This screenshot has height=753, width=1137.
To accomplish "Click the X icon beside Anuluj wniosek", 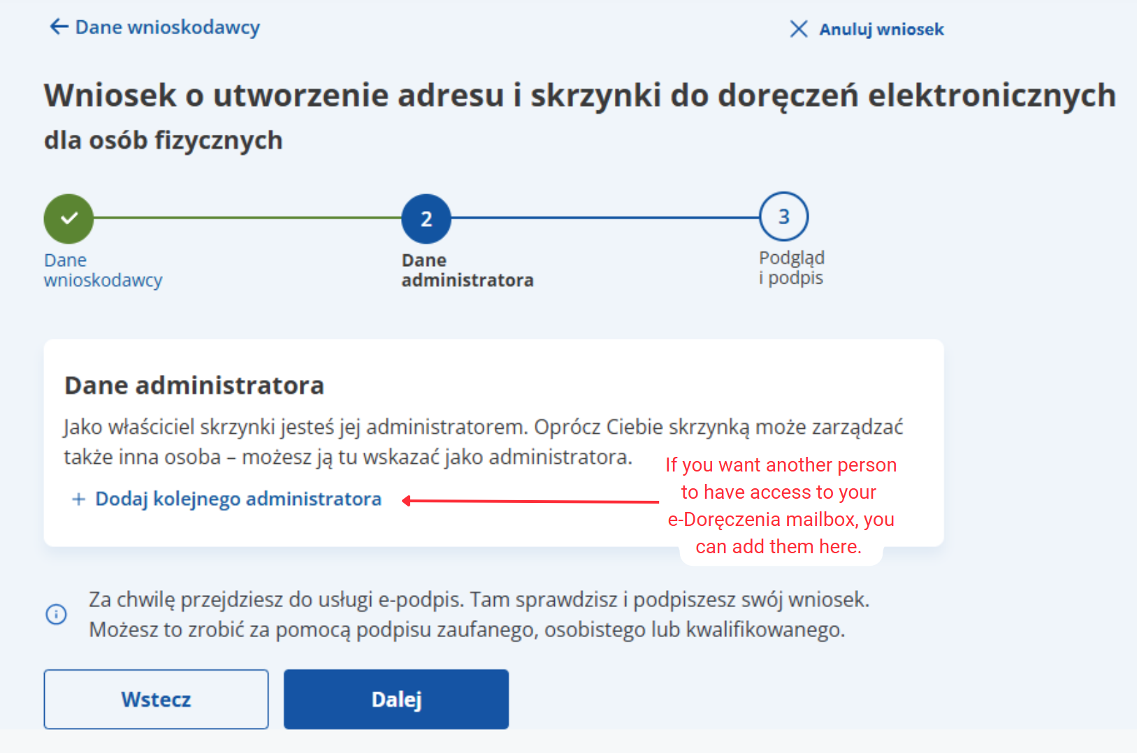I will [x=798, y=29].
